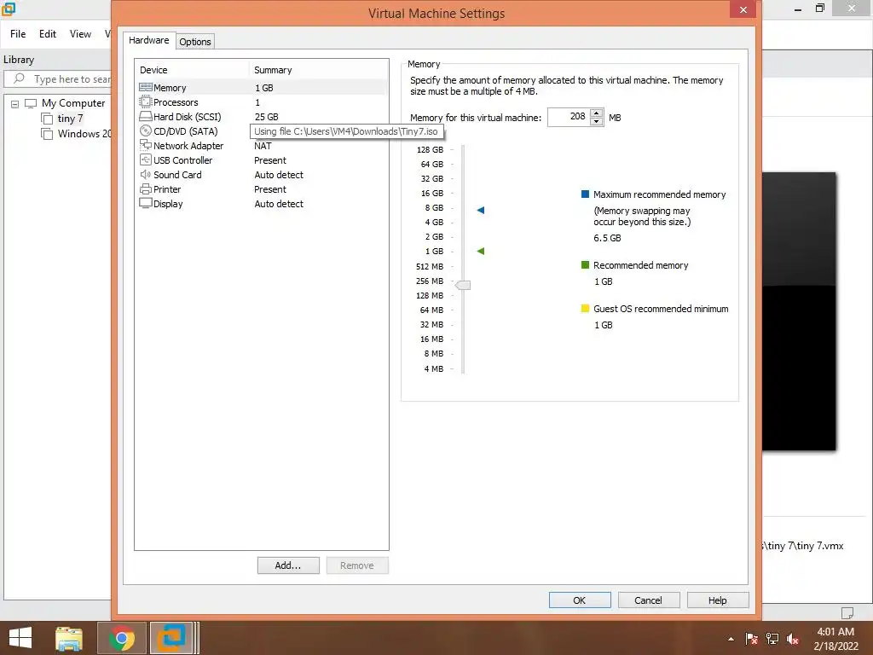Select the Printer device icon
This screenshot has height=655, width=873.
tap(145, 188)
